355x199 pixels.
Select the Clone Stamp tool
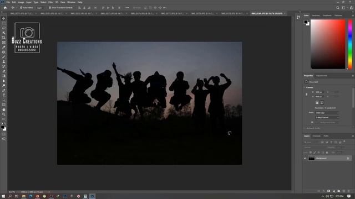coord(4,61)
